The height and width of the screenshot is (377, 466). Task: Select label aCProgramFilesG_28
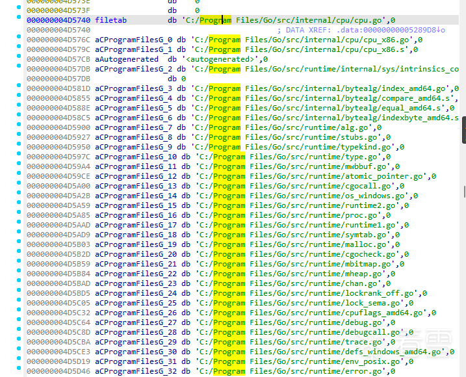point(136,332)
